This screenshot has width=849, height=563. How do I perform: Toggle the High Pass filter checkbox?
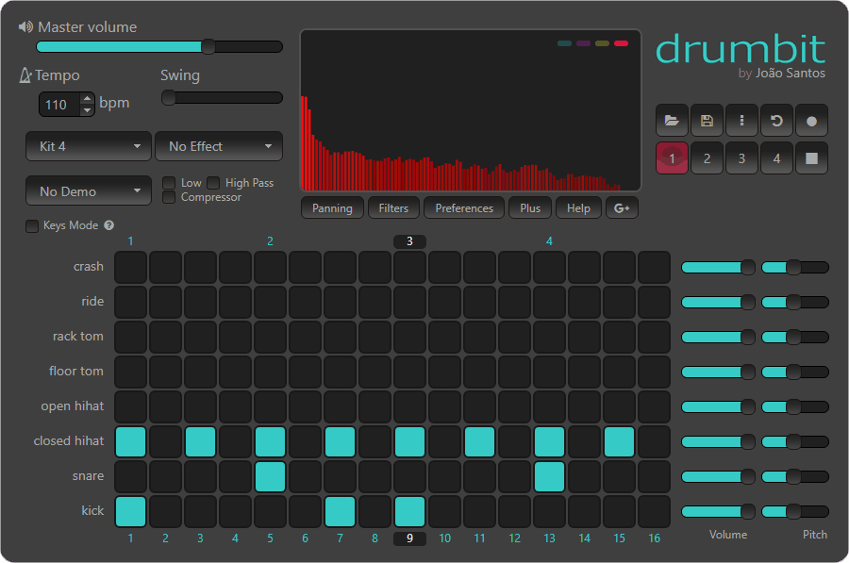coord(213,183)
